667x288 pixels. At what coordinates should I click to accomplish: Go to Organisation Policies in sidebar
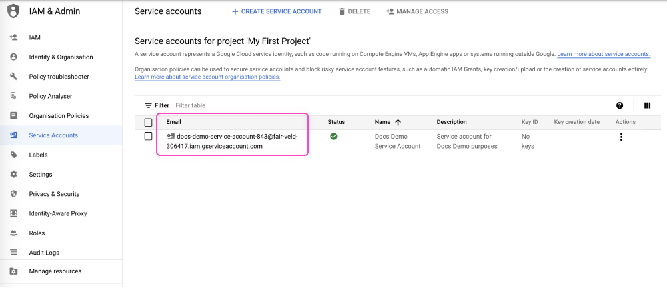59,116
